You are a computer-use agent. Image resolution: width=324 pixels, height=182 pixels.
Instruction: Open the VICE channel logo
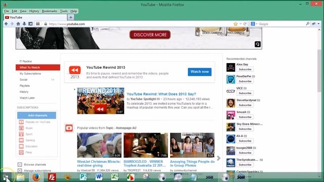[x=231, y=91]
